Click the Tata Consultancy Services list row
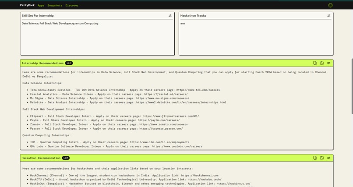The height and width of the screenshot is (187, 353). point(125,90)
